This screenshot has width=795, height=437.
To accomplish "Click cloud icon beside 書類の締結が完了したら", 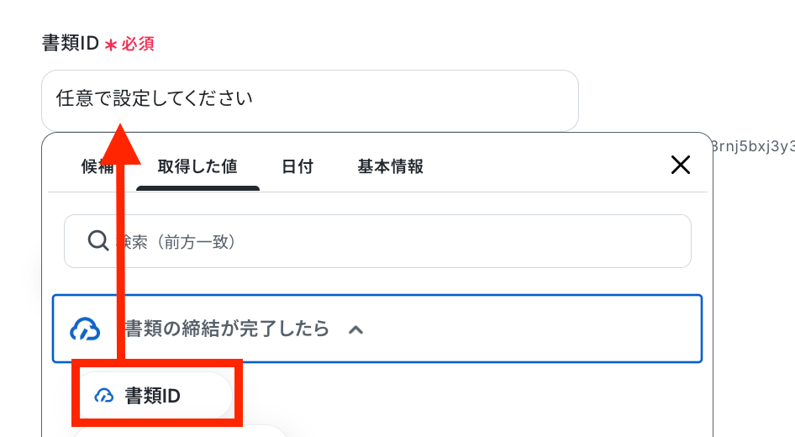I will 85,329.
